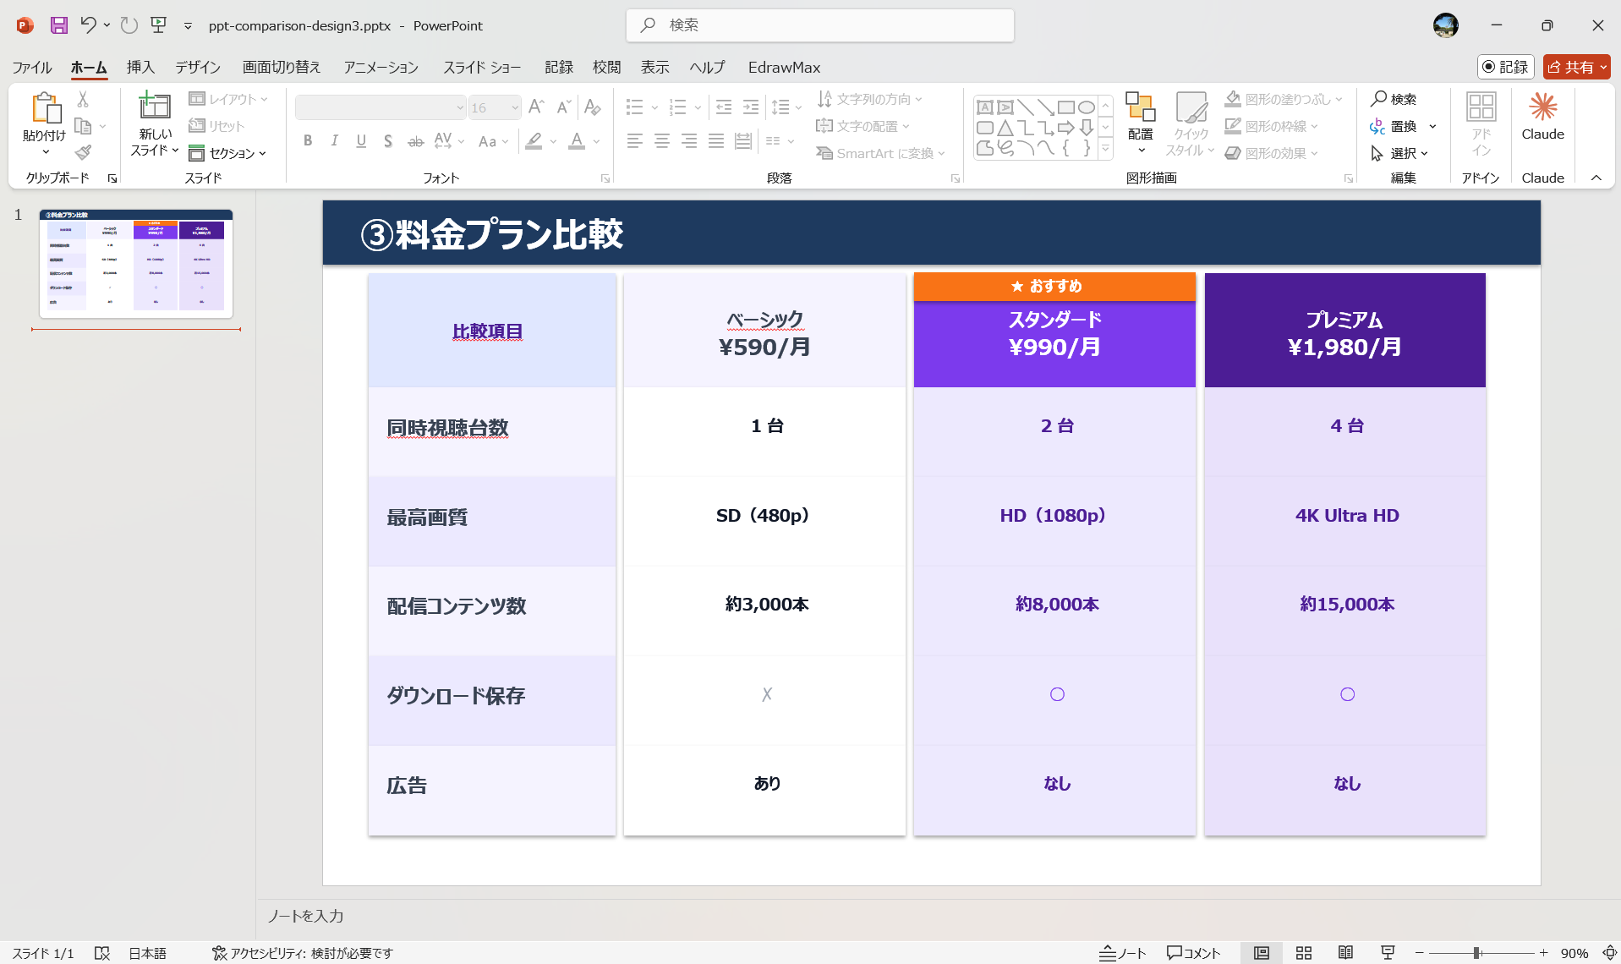Justify text alignment
The width and height of the screenshot is (1621, 964).
point(716,141)
